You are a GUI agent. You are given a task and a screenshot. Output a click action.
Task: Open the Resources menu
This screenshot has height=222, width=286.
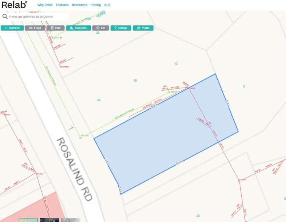click(79, 5)
